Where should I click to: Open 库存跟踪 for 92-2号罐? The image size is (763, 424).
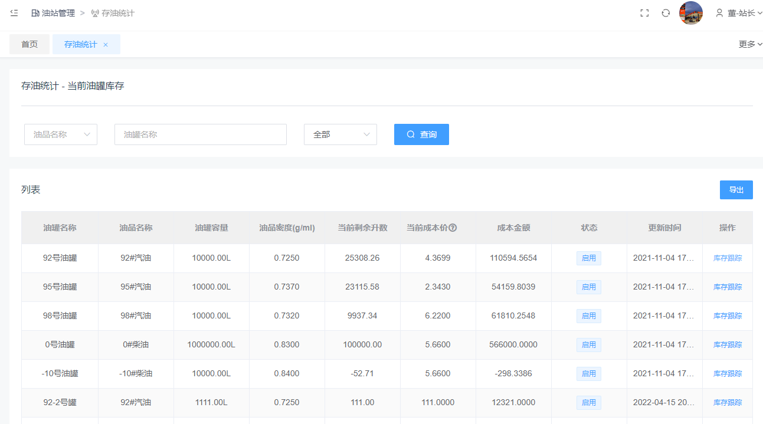728,403
